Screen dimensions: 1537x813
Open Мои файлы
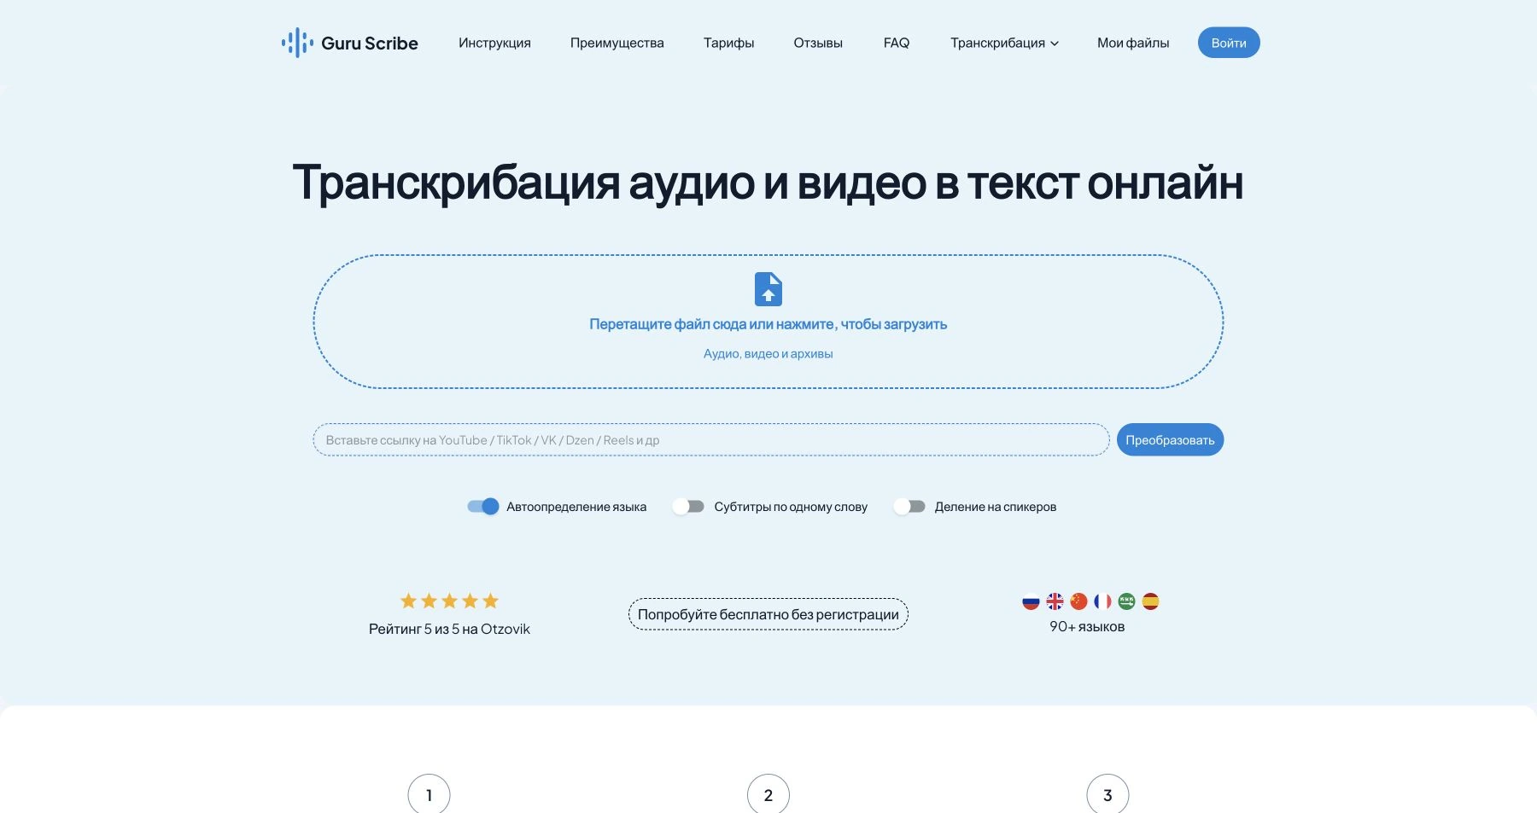tap(1133, 43)
